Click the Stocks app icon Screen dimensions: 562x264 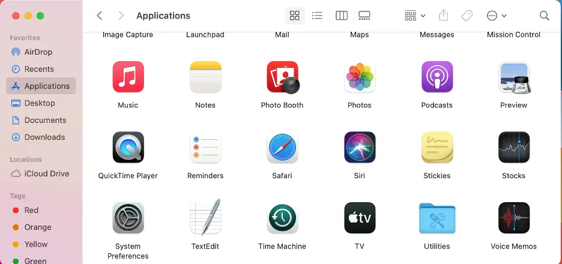[514, 147]
